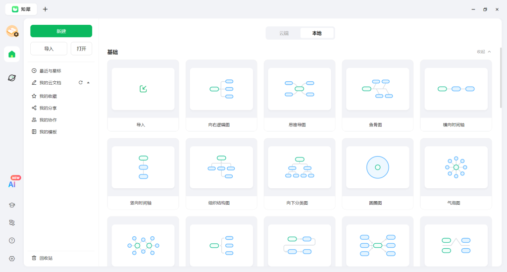Choose the 圆圈图 template
The image size is (507, 272).
tap(378, 174)
